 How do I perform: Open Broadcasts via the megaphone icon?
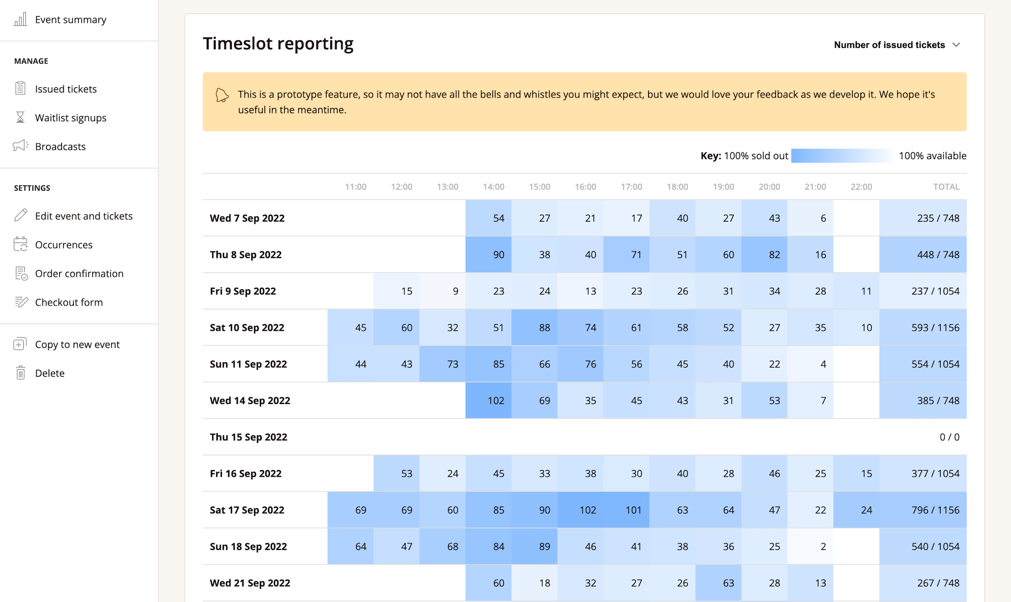20,146
